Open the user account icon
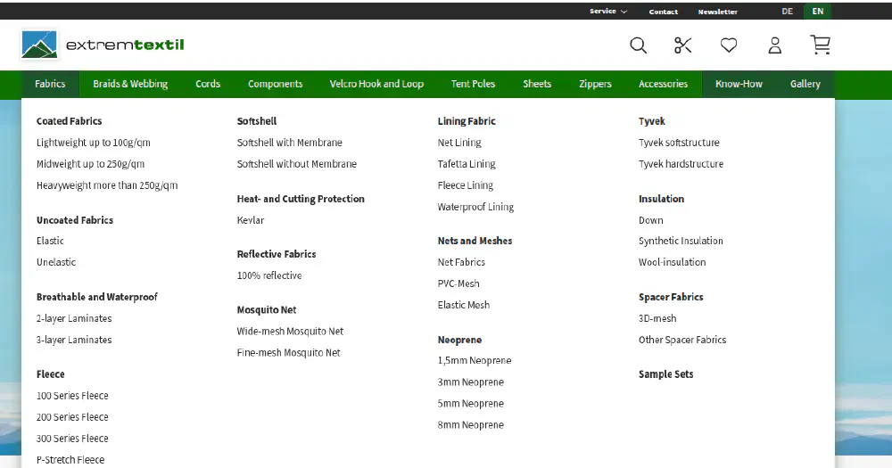The image size is (892, 468). [774, 45]
